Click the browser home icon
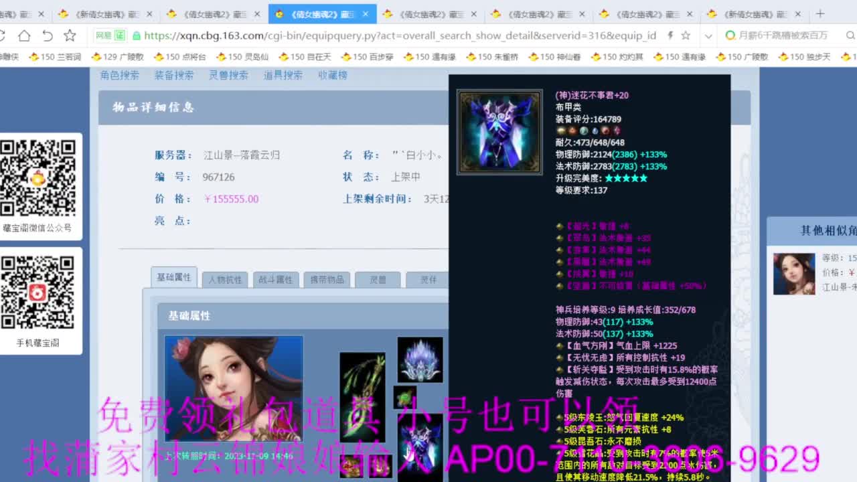Screen dimensions: 857x482 coord(24,35)
